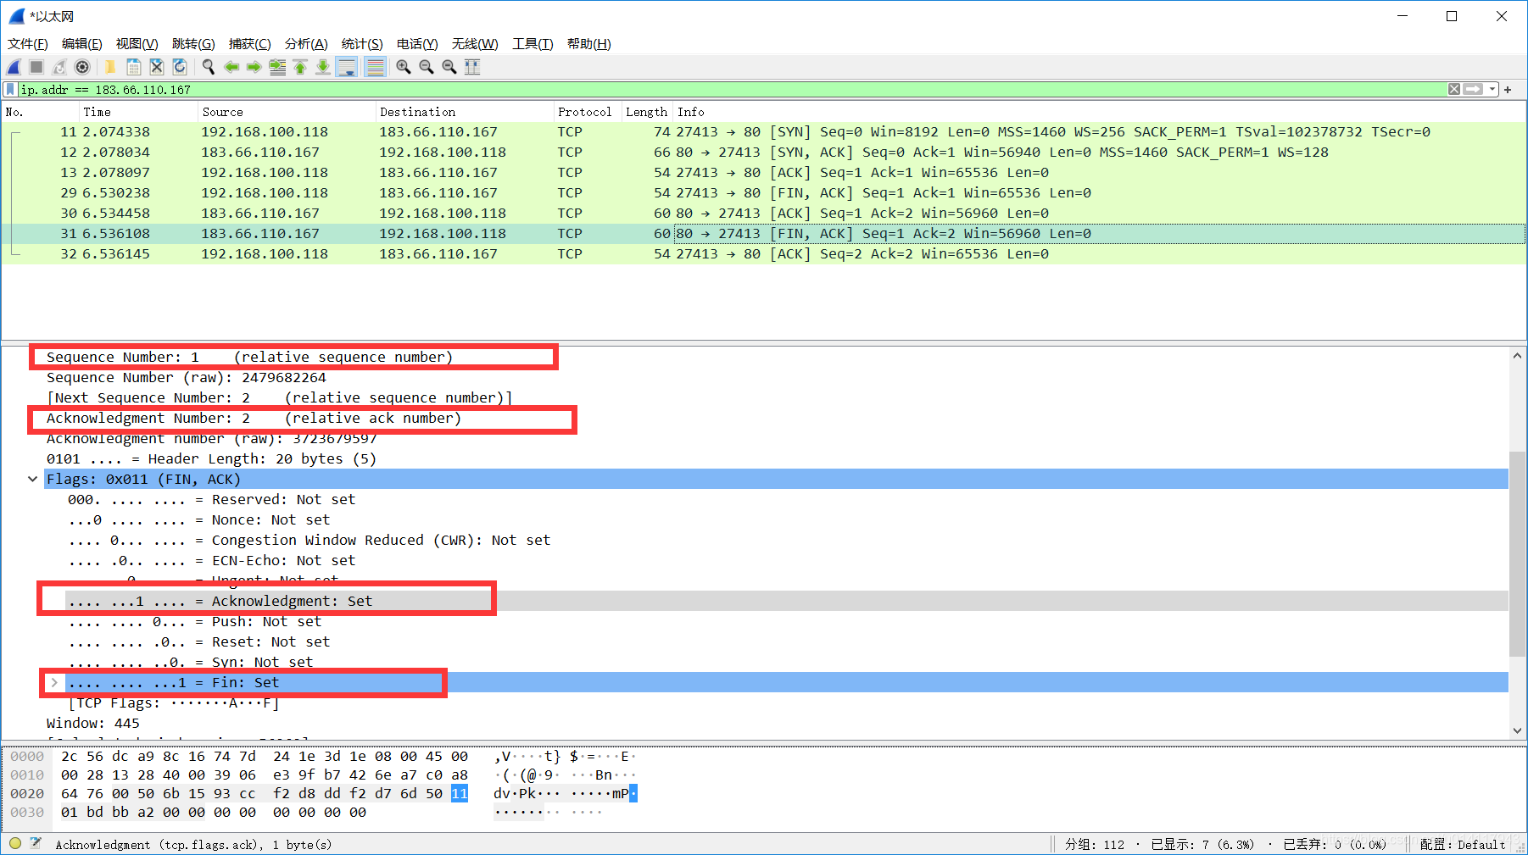Reload this capture file
This screenshot has height=855, width=1528.
coord(179,67)
